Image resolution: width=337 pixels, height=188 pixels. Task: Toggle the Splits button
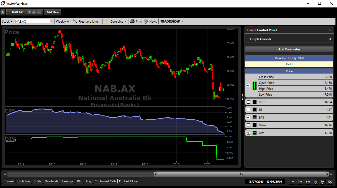click(37, 181)
